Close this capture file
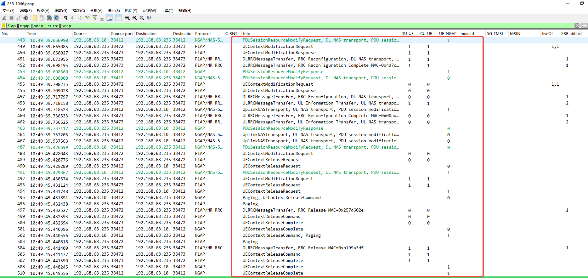The image size is (588, 278). point(49,18)
